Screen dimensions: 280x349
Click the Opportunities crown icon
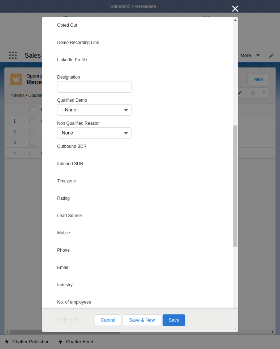(16, 79)
